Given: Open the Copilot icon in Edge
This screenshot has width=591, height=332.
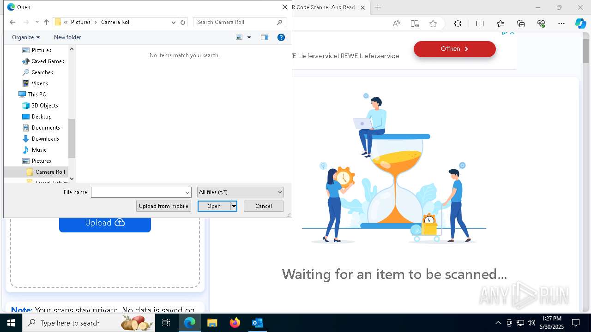Looking at the screenshot, I should (x=580, y=24).
